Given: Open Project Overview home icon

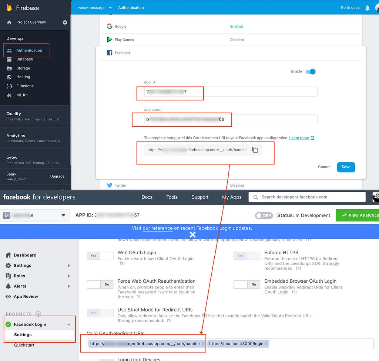Looking at the screenshot, I should [9, 23].
